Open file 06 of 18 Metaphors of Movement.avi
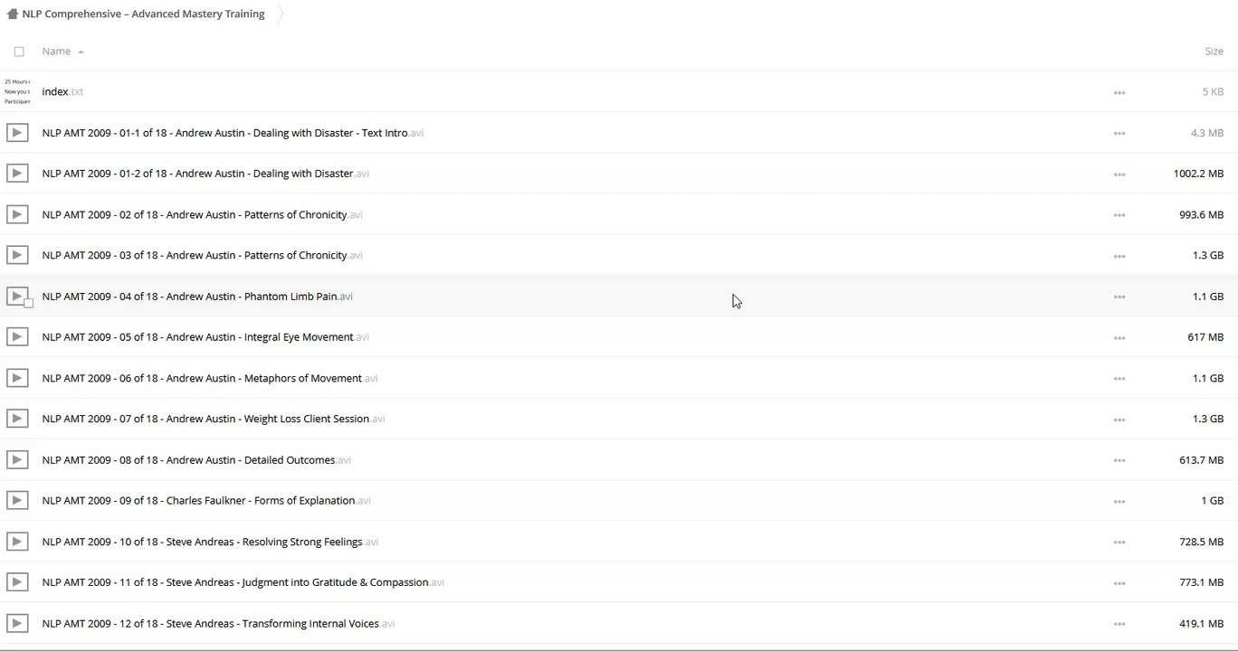Screen dimensions: 1238x651 (x=210, y=378)
